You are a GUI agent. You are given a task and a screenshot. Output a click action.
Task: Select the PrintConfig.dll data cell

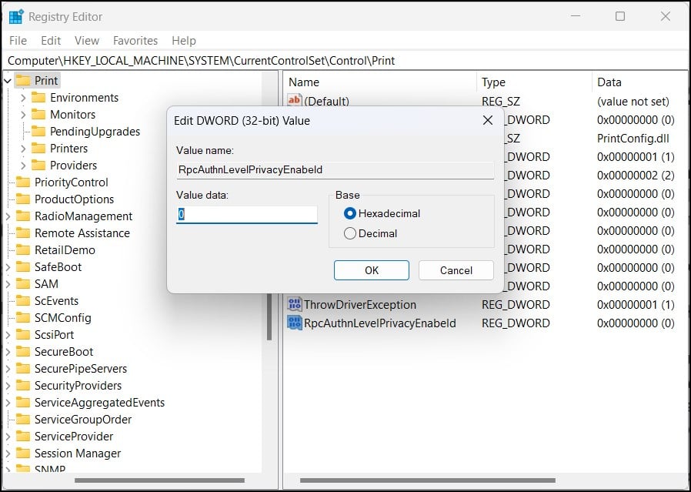(x=633, y=139)
